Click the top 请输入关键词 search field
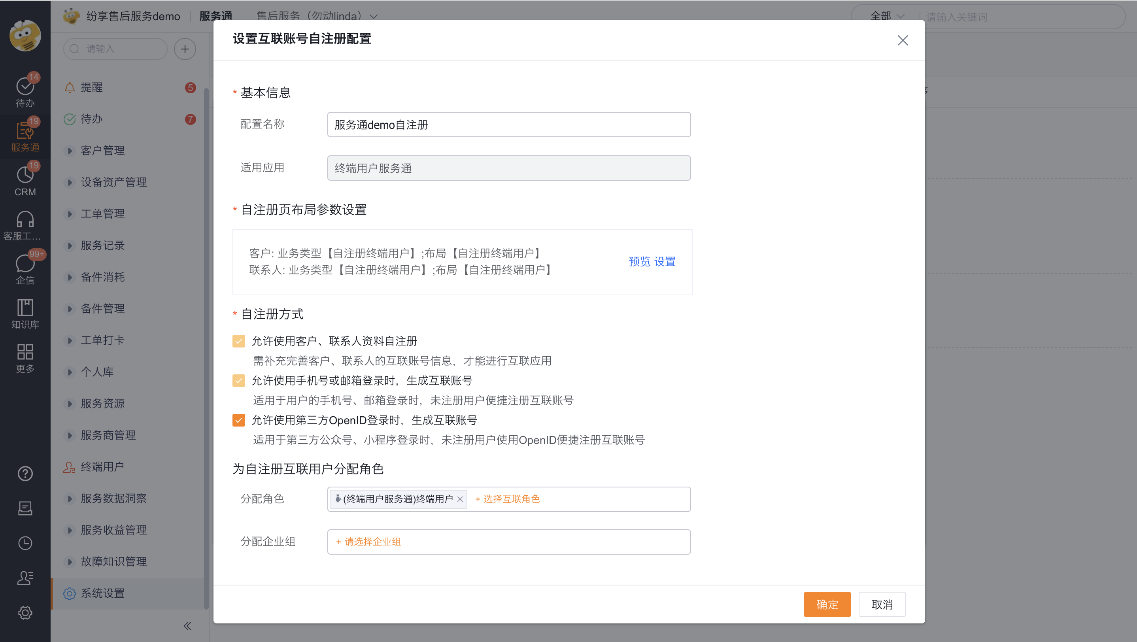 coord(1022,17)
